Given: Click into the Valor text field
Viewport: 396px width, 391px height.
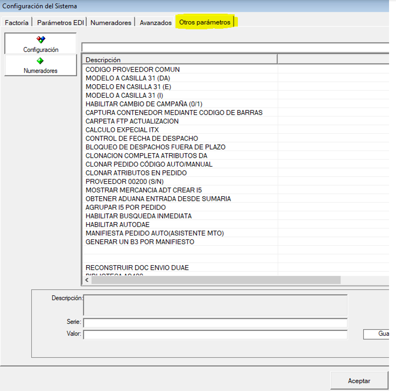Looking at the screenshot, I should (x=215, y=334).
